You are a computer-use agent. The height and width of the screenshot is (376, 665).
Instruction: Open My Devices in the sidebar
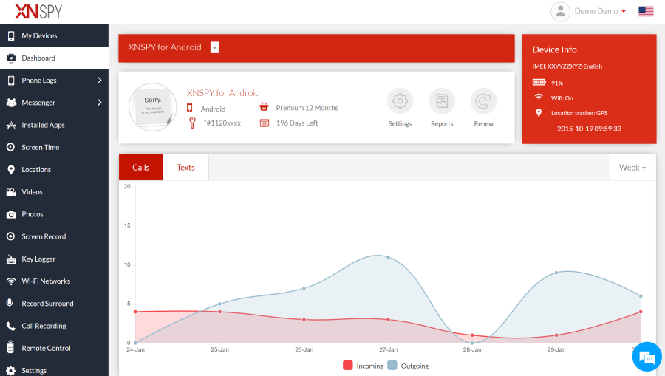[x=54, y=35]
